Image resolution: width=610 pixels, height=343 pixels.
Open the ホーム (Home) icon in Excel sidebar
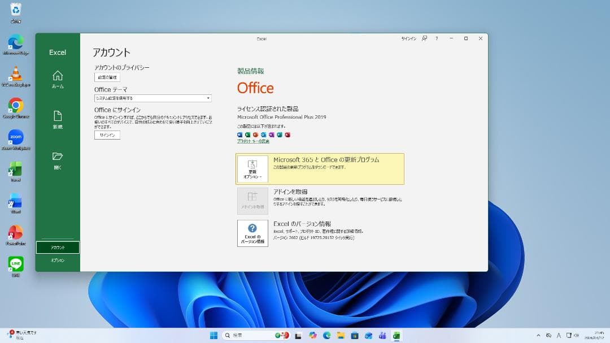pos(58,80)
